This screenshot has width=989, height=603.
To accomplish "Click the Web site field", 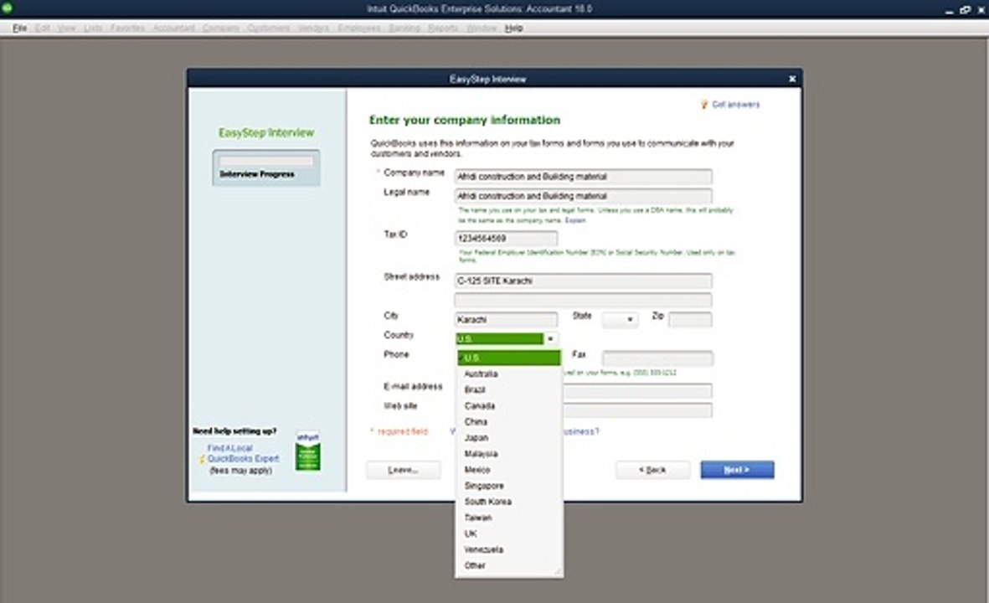I will click(x=637, y=410).
